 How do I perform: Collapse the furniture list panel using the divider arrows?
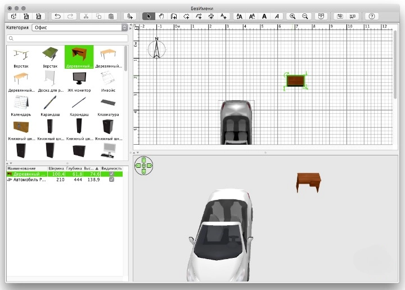10,162
